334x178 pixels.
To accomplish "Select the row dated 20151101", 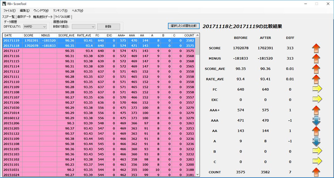I will 99,164.
